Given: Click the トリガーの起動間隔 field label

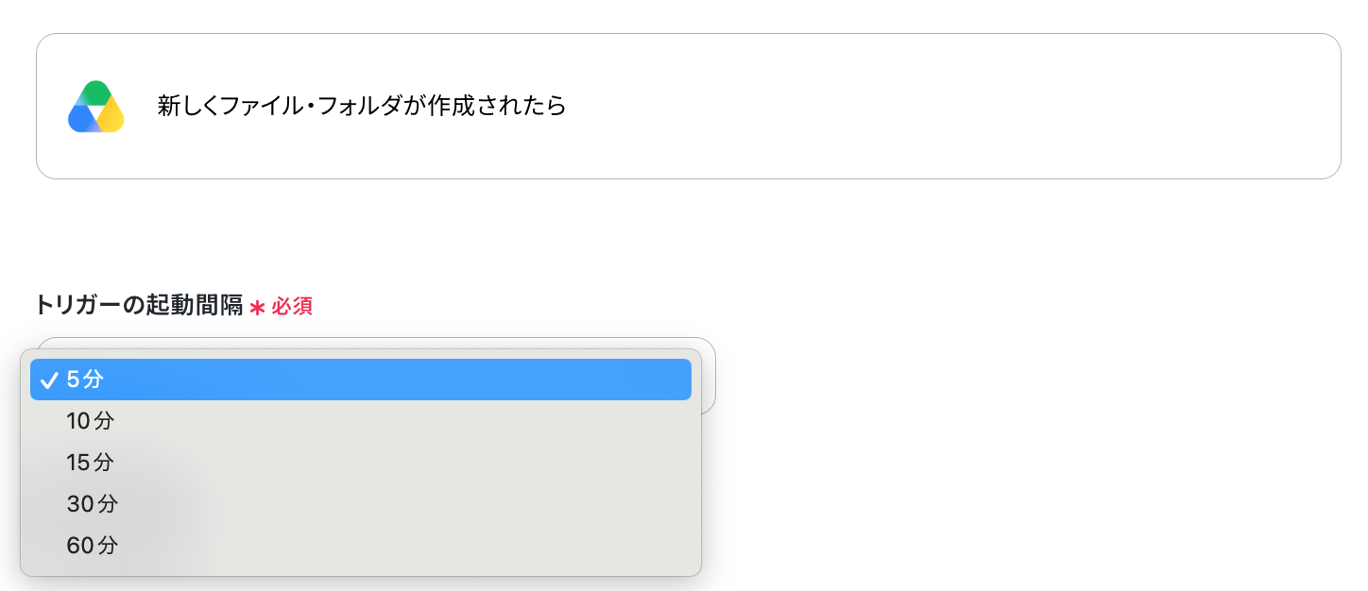Looking at the screenshot, I should coord(139,306).
